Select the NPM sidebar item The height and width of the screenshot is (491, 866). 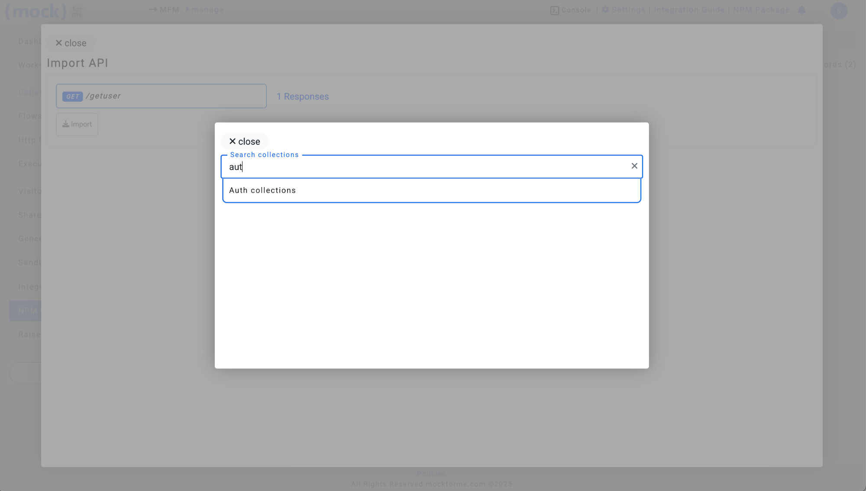coord(25,310)
